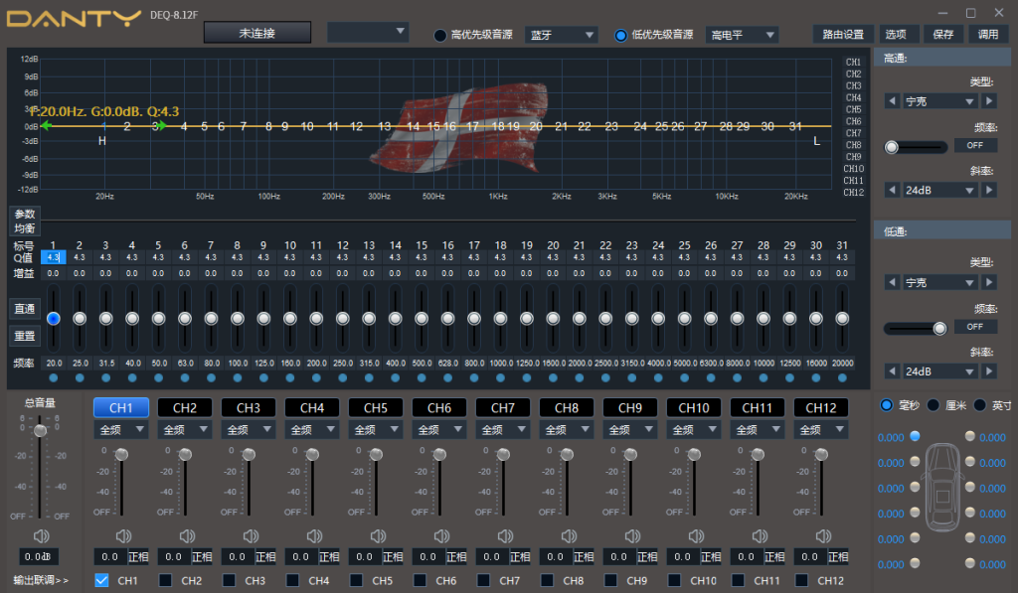Click the Q值 field for band 1
1018x593 pixels.
[x=54, y=257]
